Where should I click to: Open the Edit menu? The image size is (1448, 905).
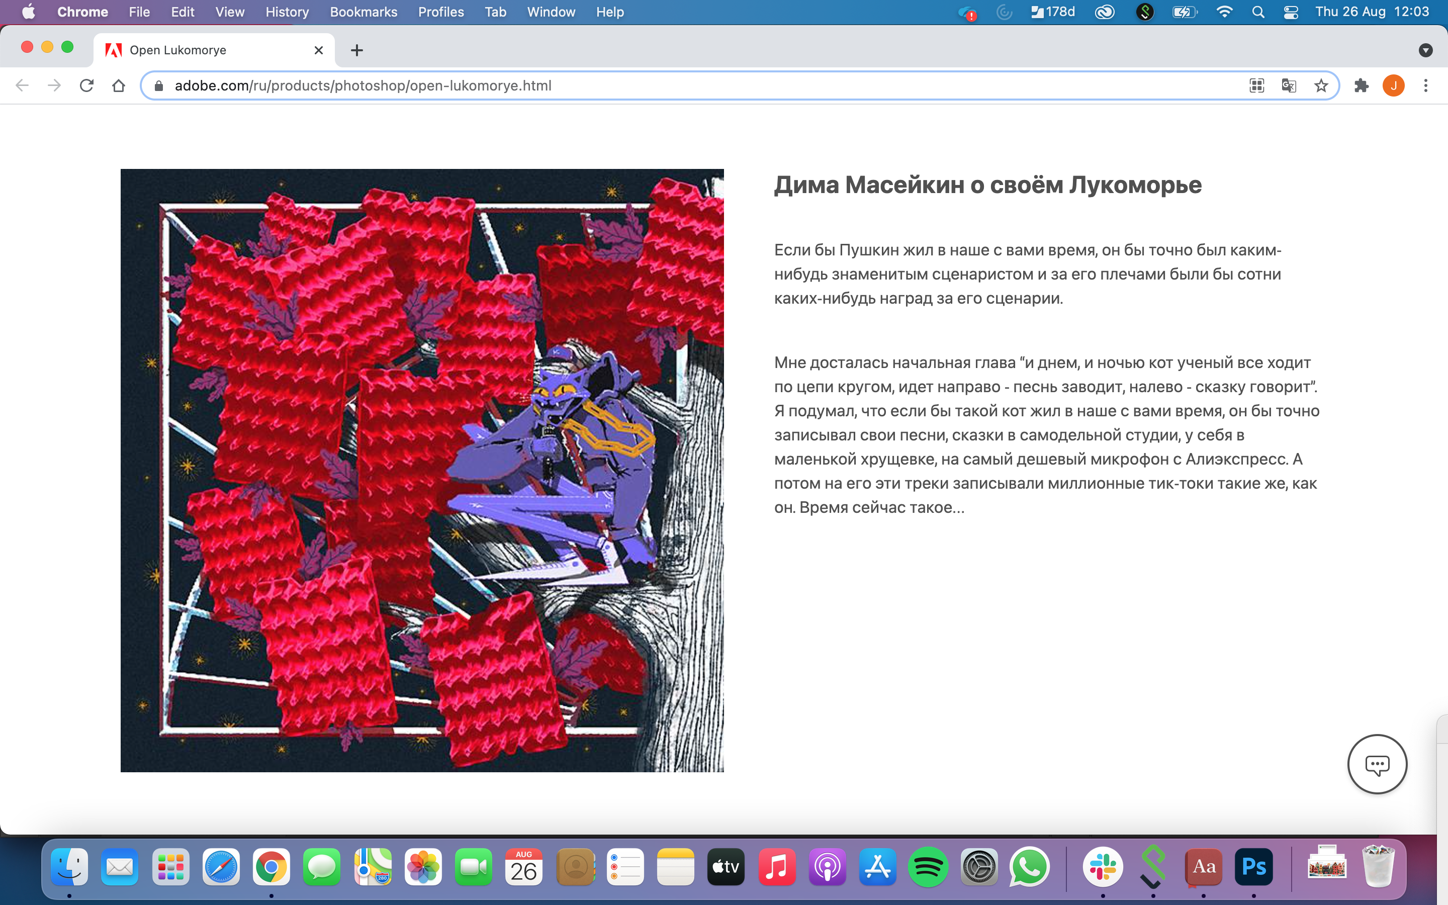183,12
